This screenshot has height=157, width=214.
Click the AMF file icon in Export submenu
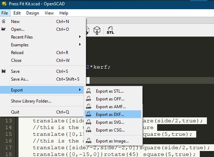89,106
